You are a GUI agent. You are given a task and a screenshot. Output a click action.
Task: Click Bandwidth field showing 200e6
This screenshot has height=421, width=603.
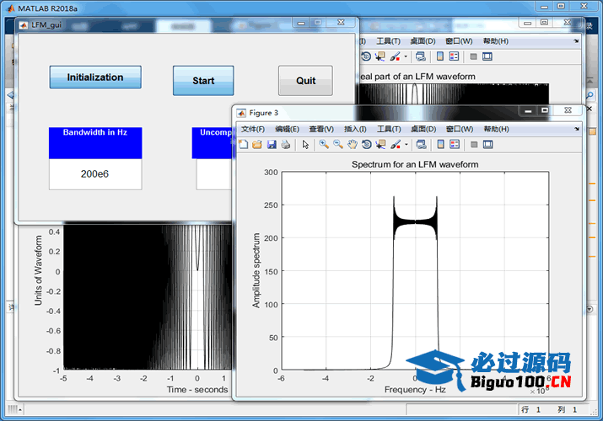95,174
